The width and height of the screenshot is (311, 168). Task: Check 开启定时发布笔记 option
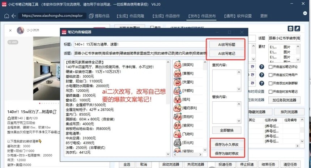[x=271, y=91]
